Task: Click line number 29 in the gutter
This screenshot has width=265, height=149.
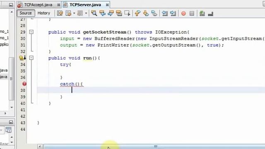Action: 23,32
